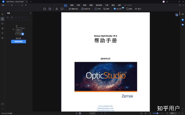Viewport: 185px width, 115px height.
Task: Open the page thumbnails panel in left sidebar
Action: coord(2,14)
